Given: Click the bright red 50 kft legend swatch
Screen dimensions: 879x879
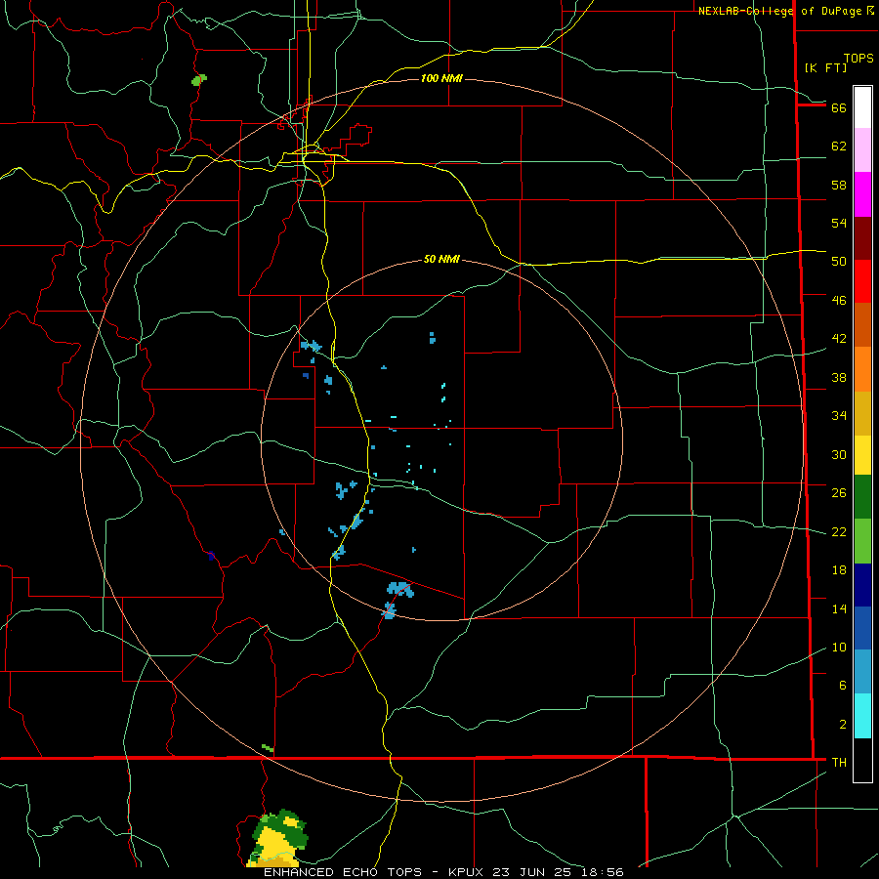Looking at the screenshot, I should click(862, 281).
